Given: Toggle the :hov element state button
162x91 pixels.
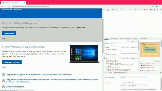Looking at the screenshot, I should [x=129, y=41].
